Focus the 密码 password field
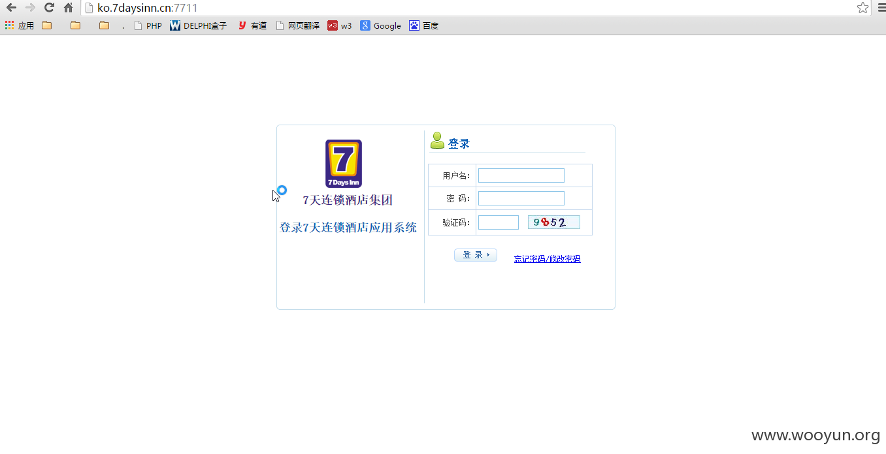Screen dimensions: 886x454 coord(521,198)
